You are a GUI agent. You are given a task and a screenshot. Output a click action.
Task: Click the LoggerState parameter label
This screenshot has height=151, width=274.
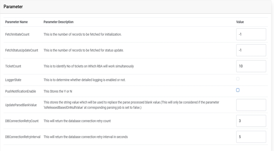pos(13,80)
